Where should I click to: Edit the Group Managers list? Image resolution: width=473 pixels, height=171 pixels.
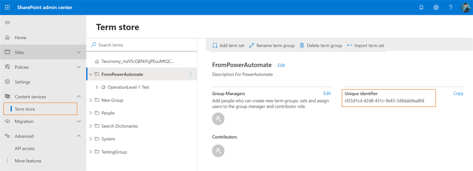[327, 93]
